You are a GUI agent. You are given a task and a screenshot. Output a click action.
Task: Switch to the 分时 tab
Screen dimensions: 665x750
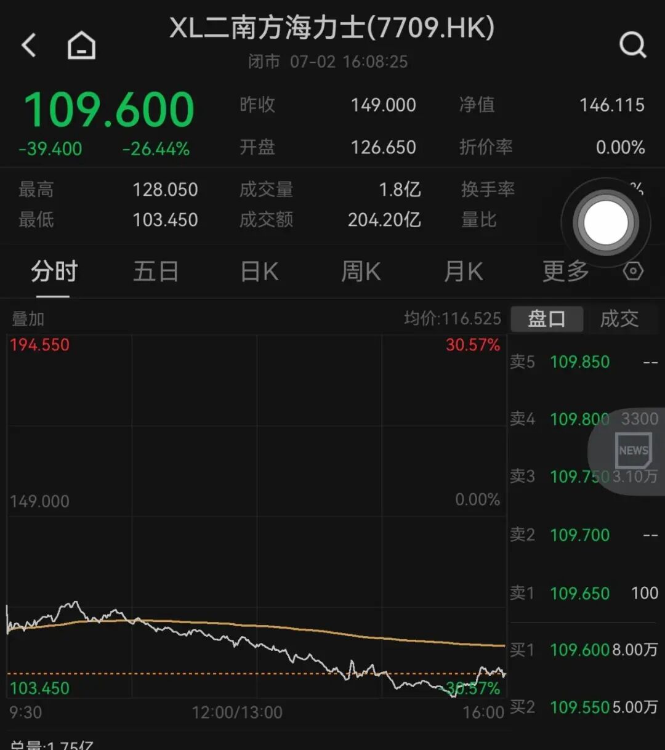point(54,271)
